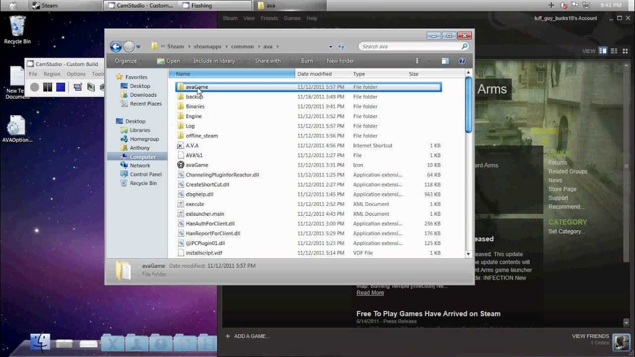Switch Steam library to grid view
This screenshot has height=357, width=635.
point(625,51)
